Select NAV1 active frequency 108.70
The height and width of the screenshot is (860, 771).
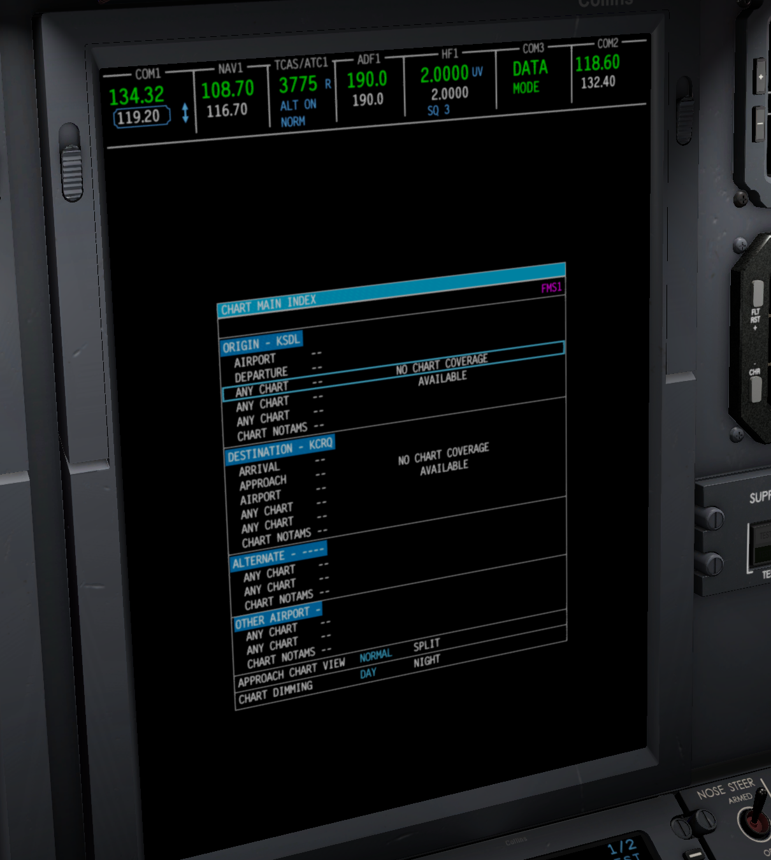click(x=227, y=89)
